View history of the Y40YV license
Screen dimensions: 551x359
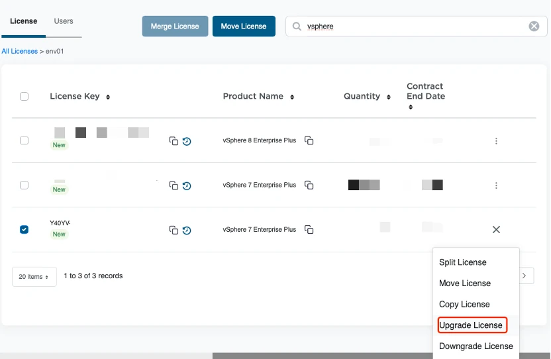point(187,231)
